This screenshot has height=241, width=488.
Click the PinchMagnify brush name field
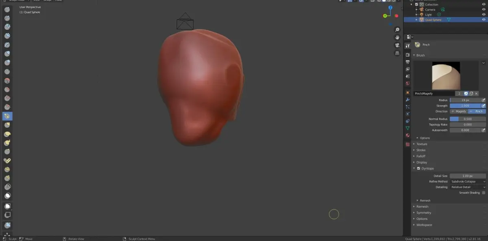(x=434, y=93)
